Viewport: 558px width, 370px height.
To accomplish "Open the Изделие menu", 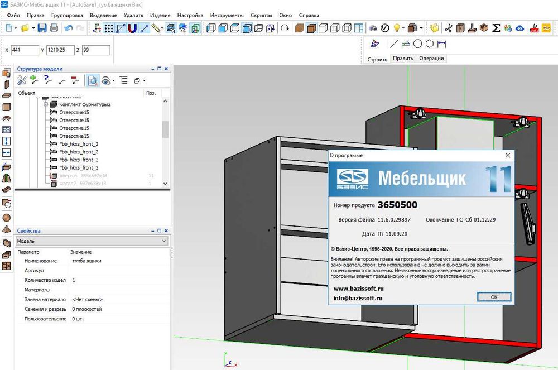I will pyautogui.click(x=160, y=15).
